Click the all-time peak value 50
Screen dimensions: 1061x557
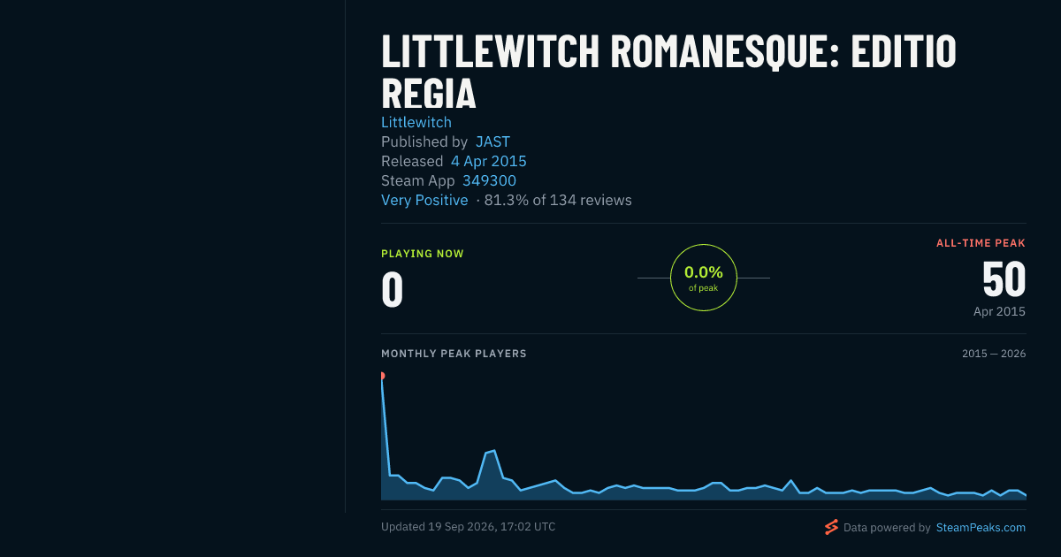point(1004,279)
